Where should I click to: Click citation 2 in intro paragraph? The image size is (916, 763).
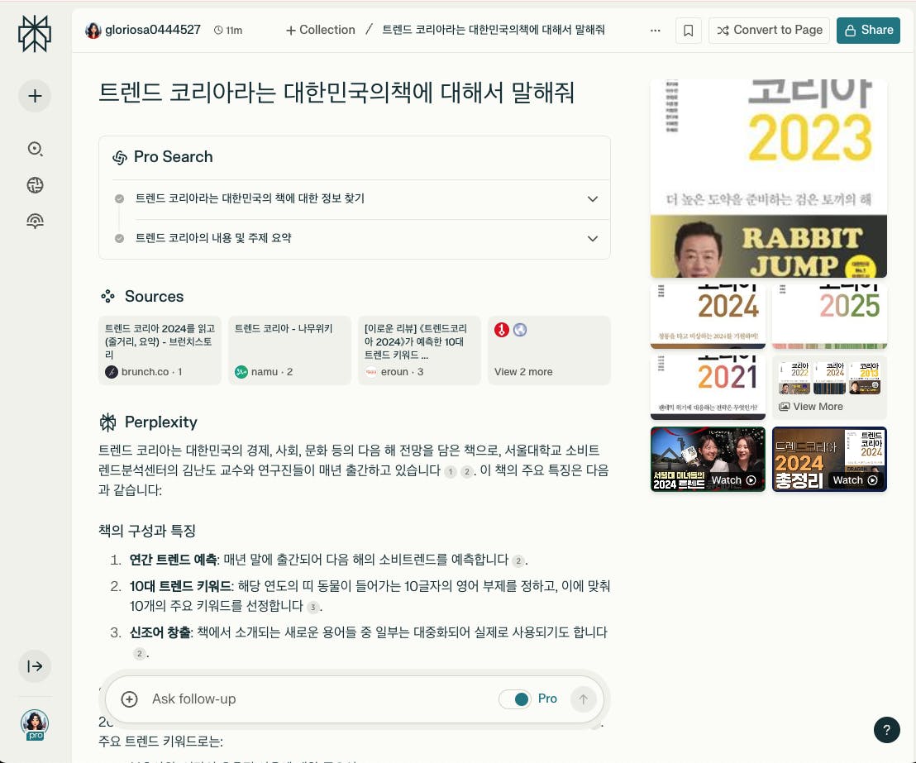[x=467, y=471]
